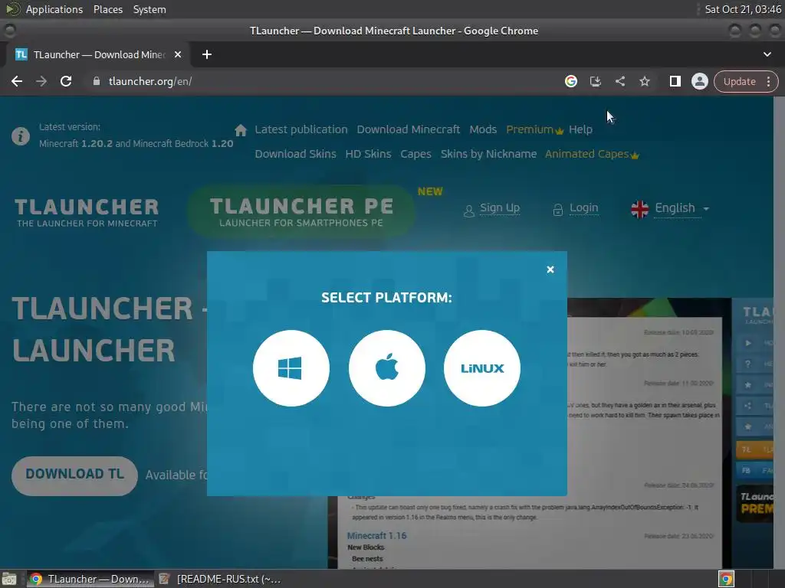View site info lock icon
Image resolution: width=785 pixels, height=588 pixels.
click(97, 81)
